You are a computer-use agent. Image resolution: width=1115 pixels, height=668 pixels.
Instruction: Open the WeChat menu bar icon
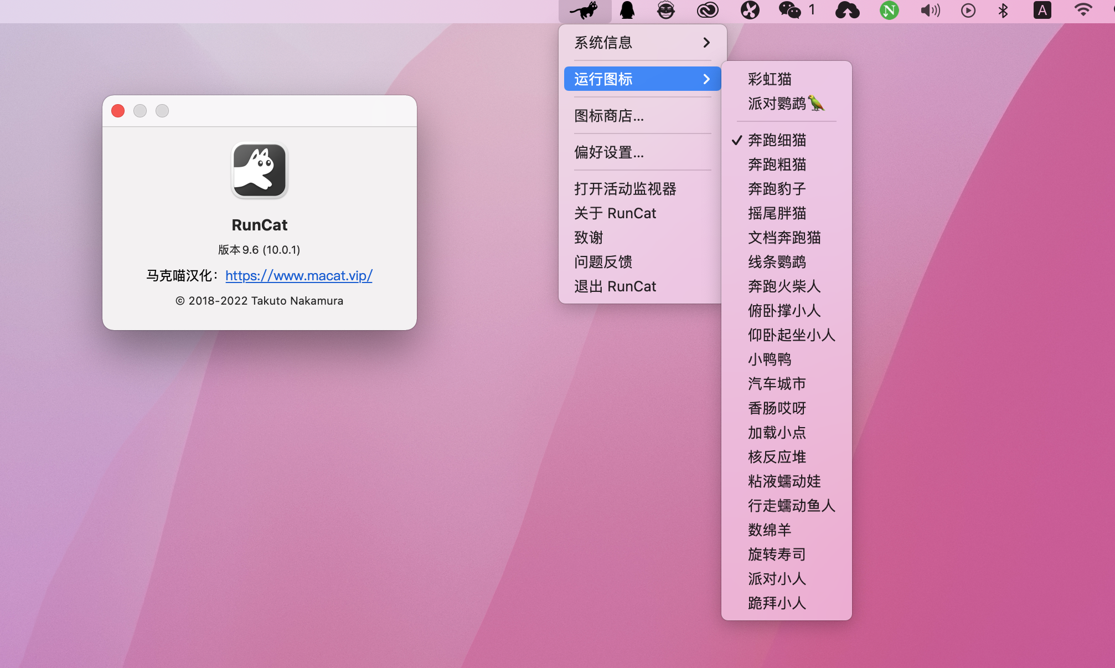tap(790, 11)
